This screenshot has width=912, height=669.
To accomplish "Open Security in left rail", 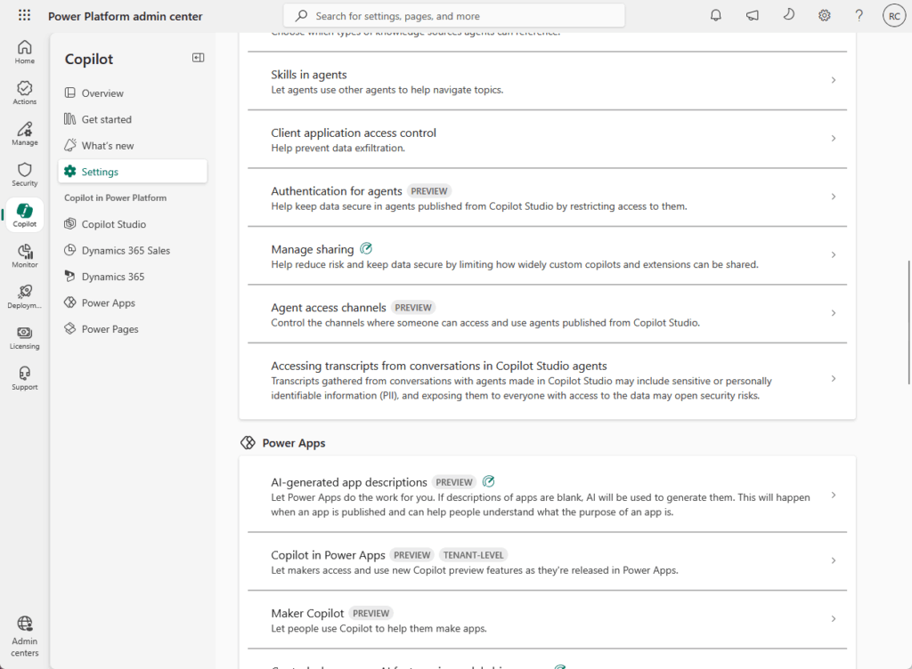I will tap(24, 174).
